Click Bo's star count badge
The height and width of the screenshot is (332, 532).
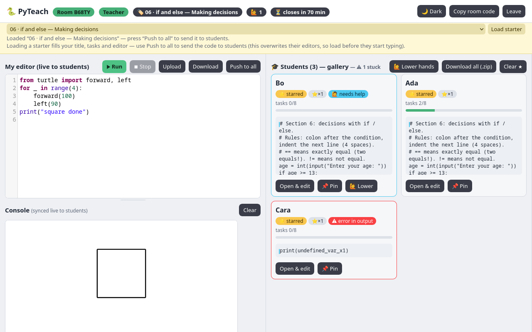coord(318,94)
